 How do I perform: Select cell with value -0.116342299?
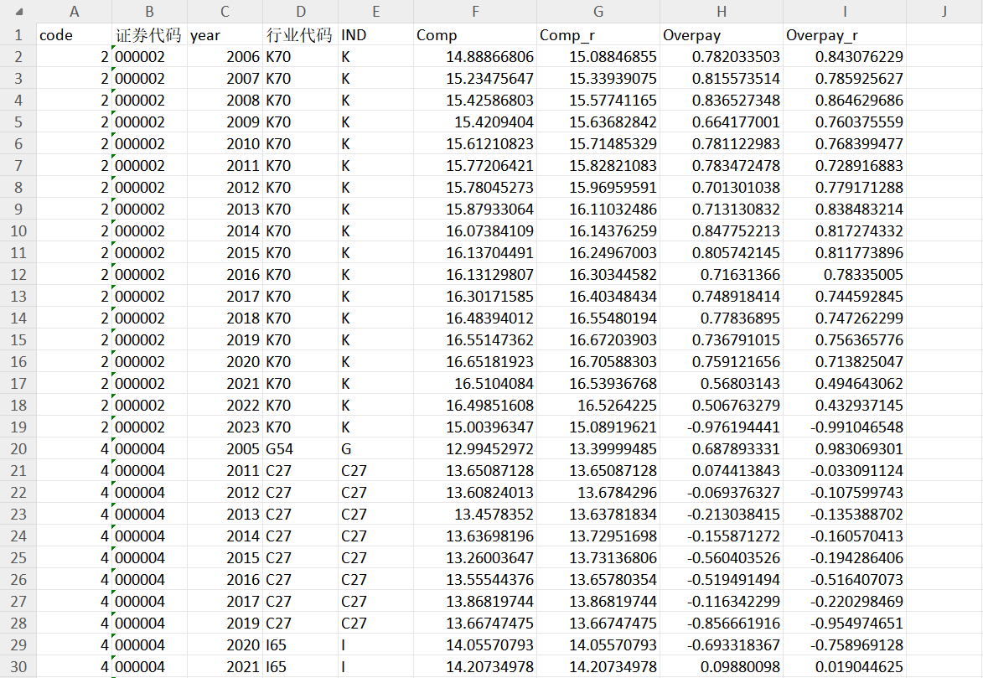[722, 602]
